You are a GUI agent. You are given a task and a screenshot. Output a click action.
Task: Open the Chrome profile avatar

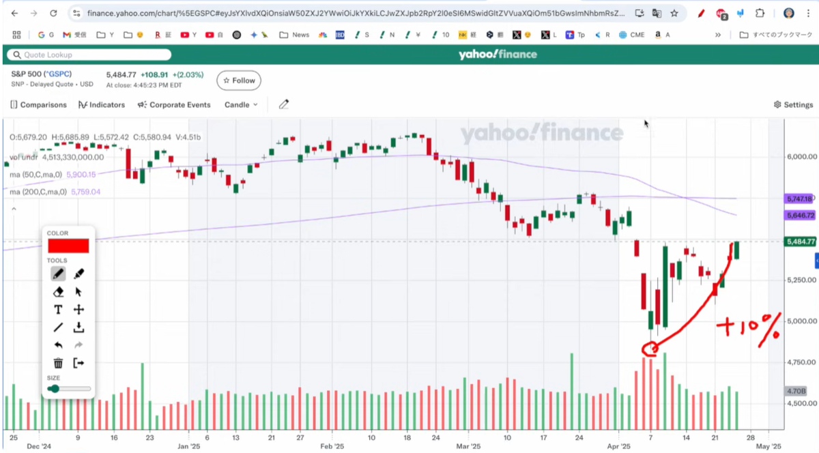pyautogui.click(x=789, y=13)
